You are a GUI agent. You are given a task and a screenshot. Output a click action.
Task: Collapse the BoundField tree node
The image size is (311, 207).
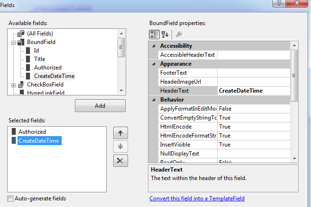click(13, 42)
